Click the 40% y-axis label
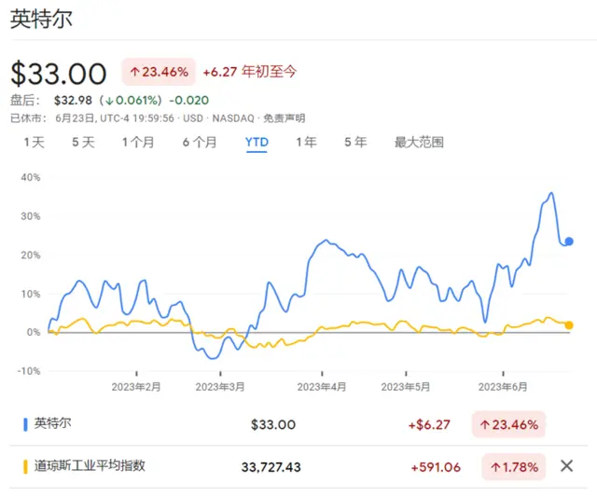Screen dimensions: 597x497 31,177
